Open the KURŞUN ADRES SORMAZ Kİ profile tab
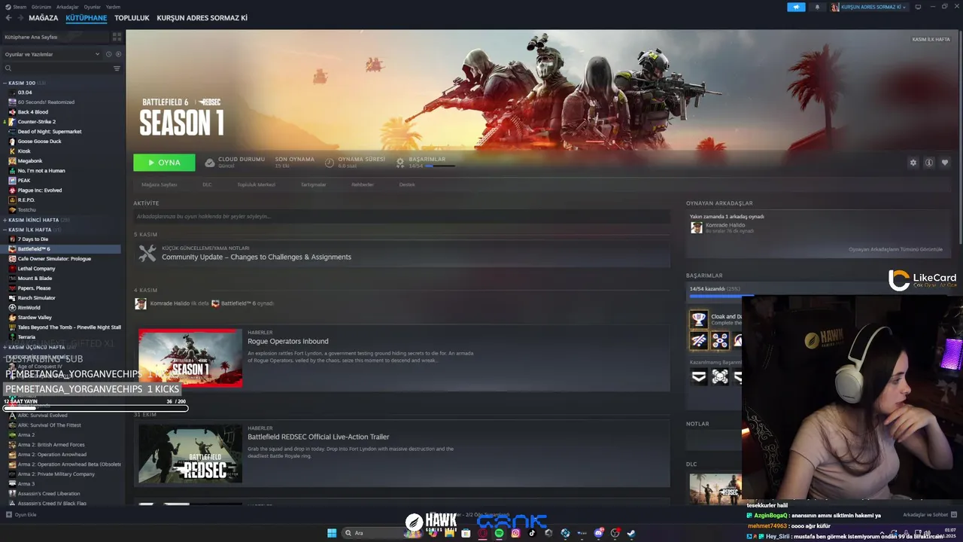The height and width of the screenshot is (542, 963). click(202, 18)
